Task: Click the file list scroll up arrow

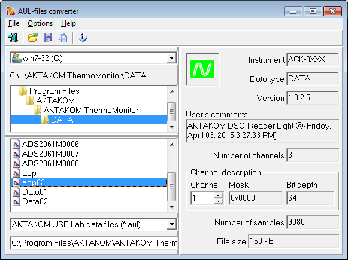Action: (x=172, y=145)
